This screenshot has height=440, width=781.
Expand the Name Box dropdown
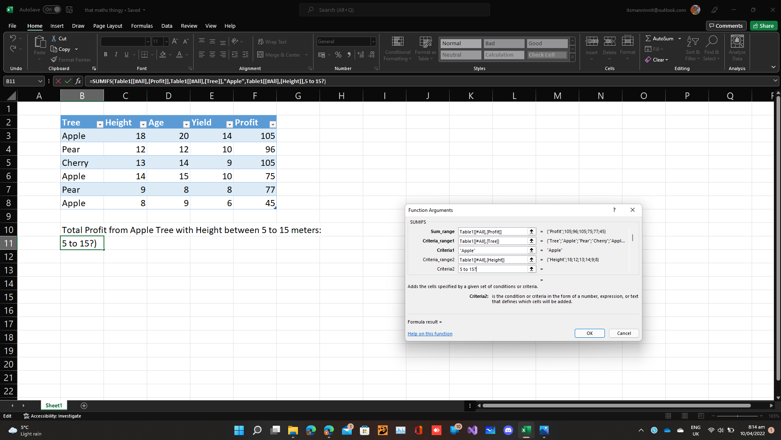(40, 81)
